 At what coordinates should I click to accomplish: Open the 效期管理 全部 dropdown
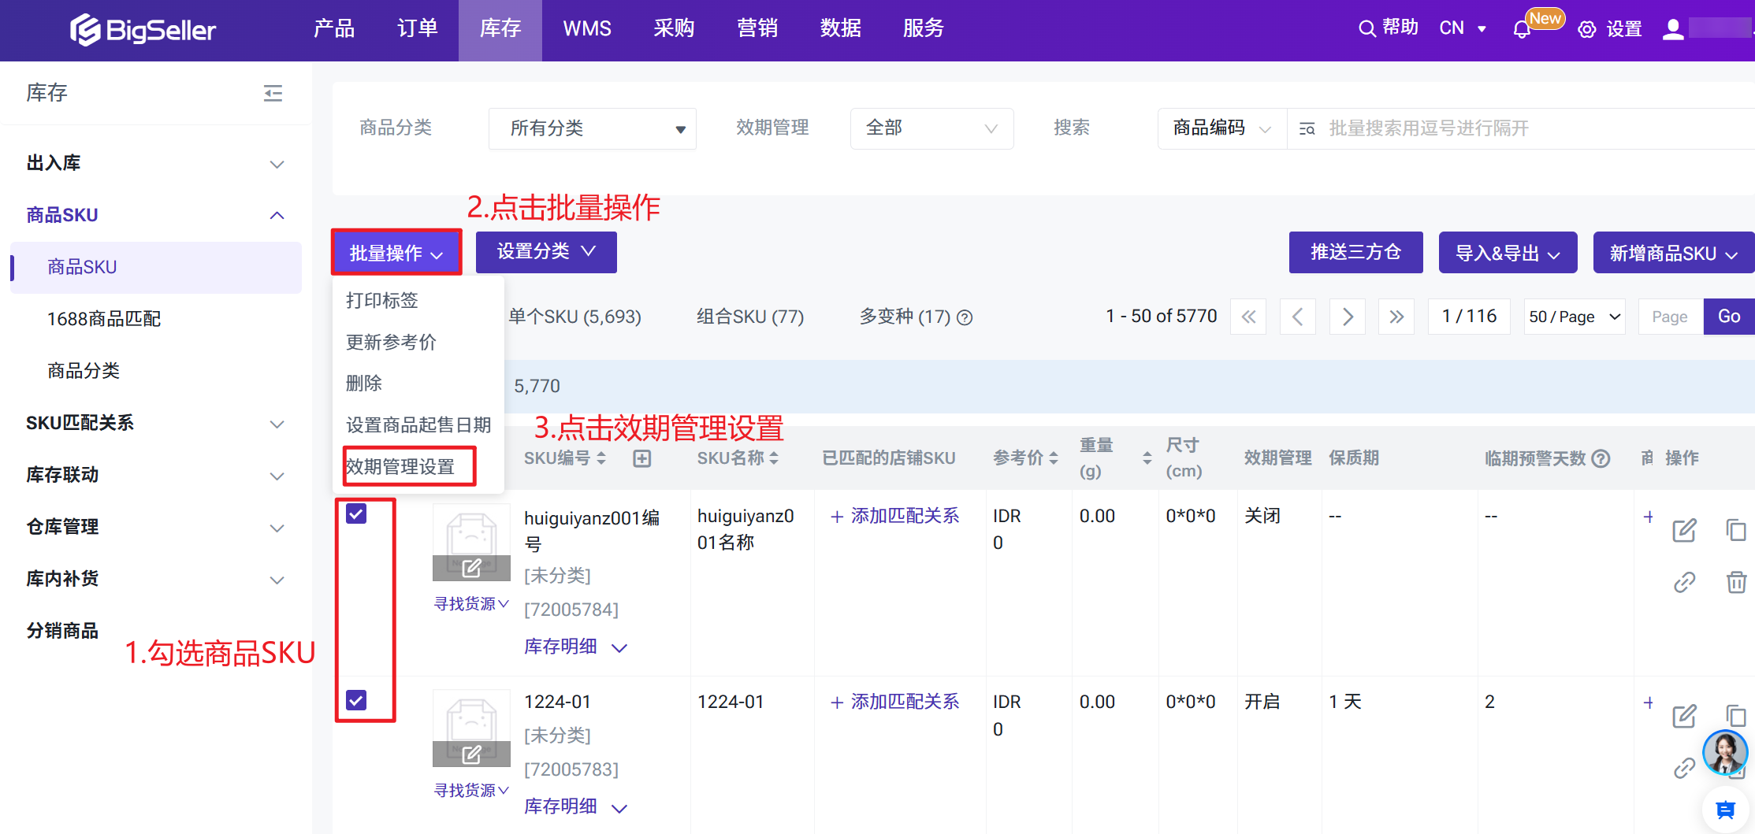pos(931,128)
